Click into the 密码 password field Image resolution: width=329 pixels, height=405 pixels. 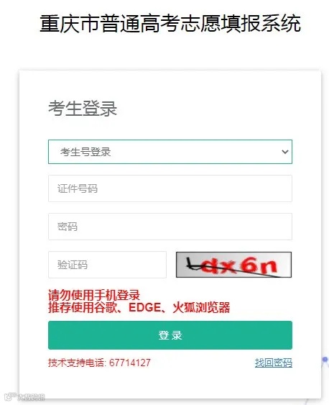[170, 227]
